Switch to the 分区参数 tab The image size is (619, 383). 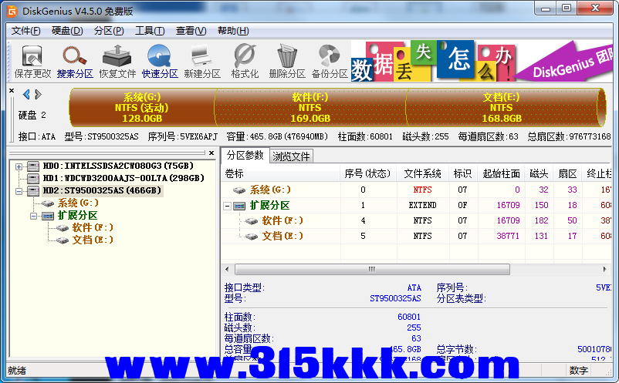pyautogui.click(x=245, y=156)
